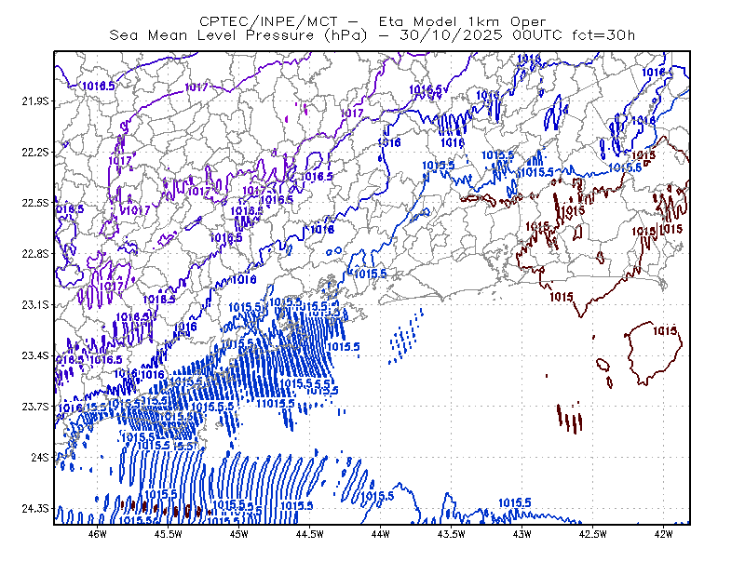Click the 22.2S latitude axis label

[35, 152]
